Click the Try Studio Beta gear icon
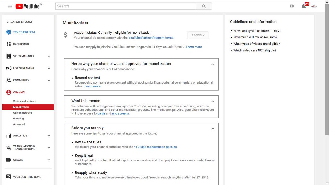Screen dimensions: 329x185 coord(8,32)
